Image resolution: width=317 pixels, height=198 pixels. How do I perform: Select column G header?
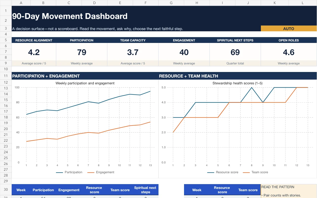click(x=171, y=3)
